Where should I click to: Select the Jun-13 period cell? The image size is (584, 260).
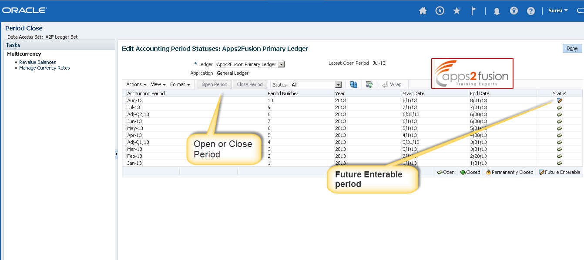coord(196,121)
